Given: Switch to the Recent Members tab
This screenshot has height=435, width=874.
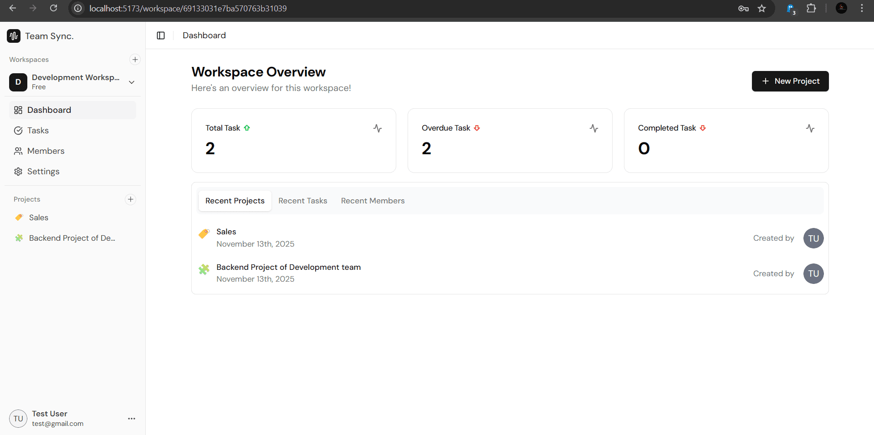Looking at the screenshot, I should (x=373, y=201).
